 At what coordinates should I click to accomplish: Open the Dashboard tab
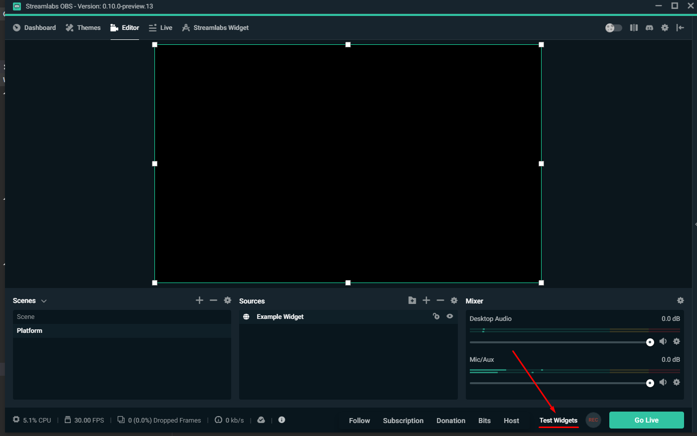tap(34, 28)
